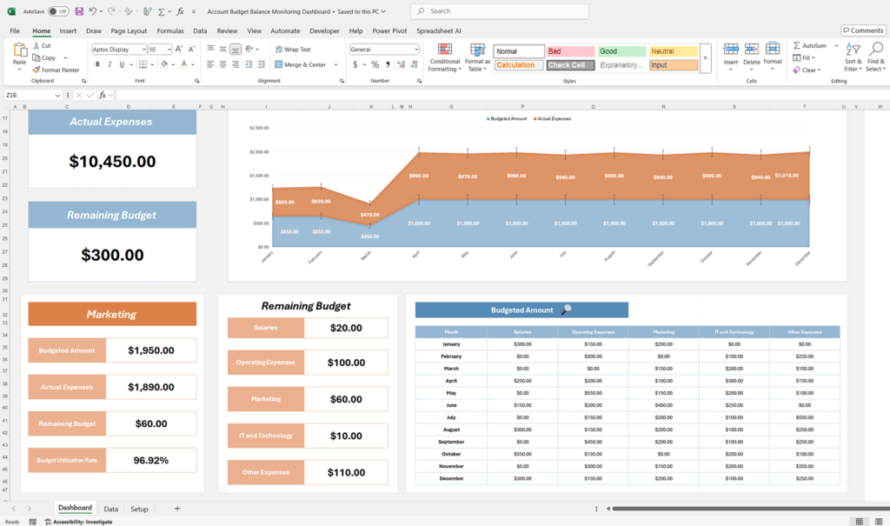Select the Format Painter tool
Image resolution: width=890 pixels, height=526 pixels.
pos(56,70)
